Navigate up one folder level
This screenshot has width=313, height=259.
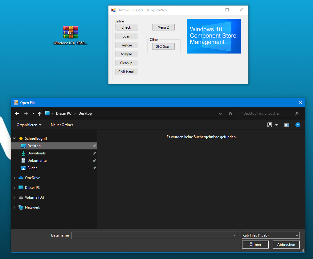pos(40,114)
